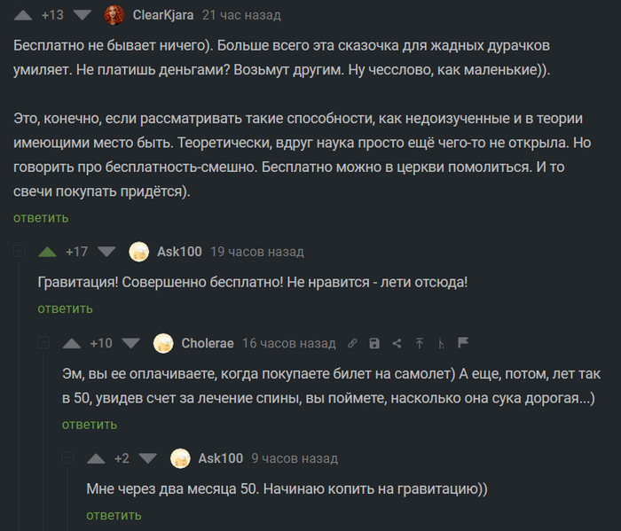Save Cholerae's comment with floppy icon
The width and height of the screenshot is (621, 531).
click(x=374, y=344)
